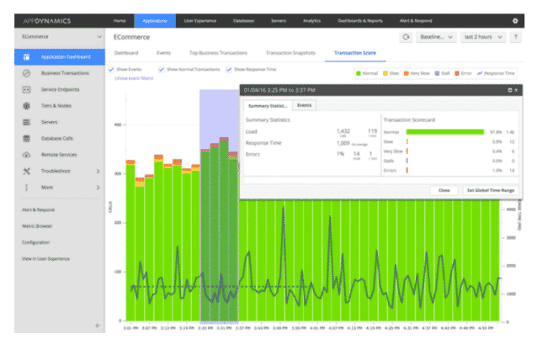The image size is (537, 355).
Task: Click the popup window settings icon
Action: click(x=509, y=90)
